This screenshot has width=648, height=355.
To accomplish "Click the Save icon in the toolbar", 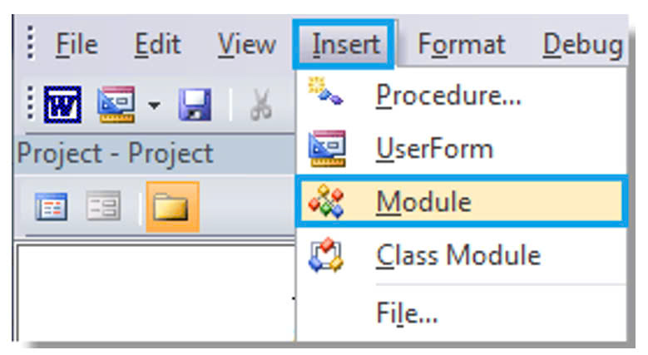I will (x=196, y=105).
